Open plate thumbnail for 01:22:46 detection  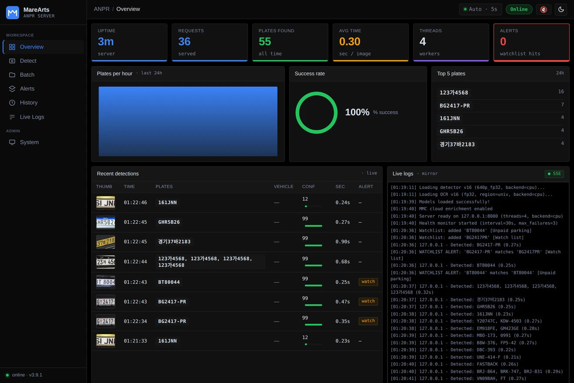pos(106,203)
